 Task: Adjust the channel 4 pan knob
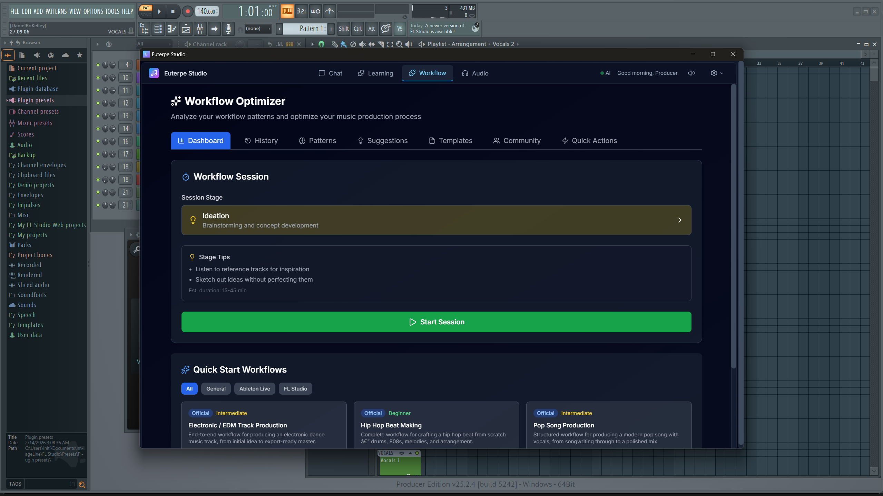105,65
